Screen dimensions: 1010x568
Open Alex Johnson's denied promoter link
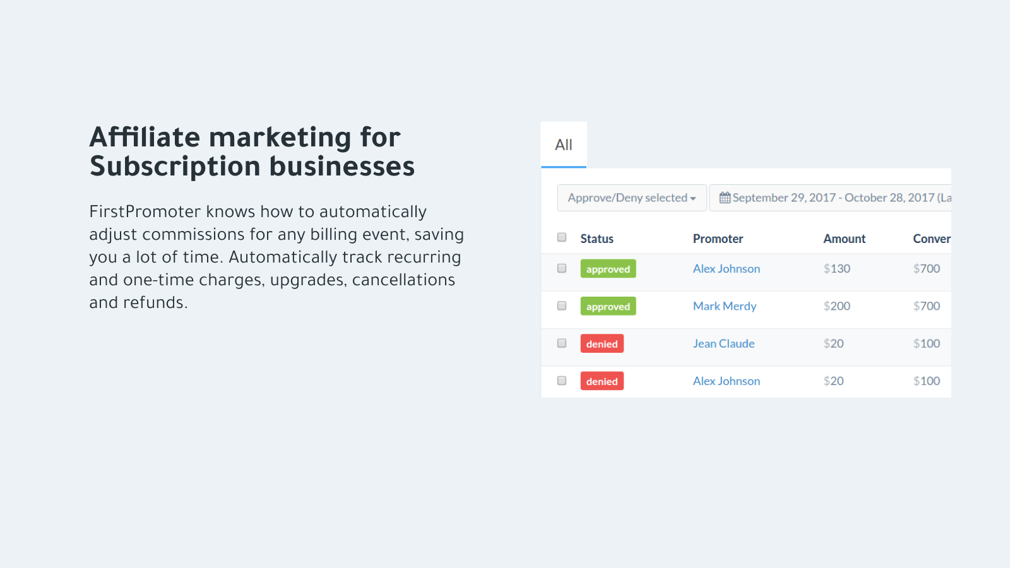726,381
